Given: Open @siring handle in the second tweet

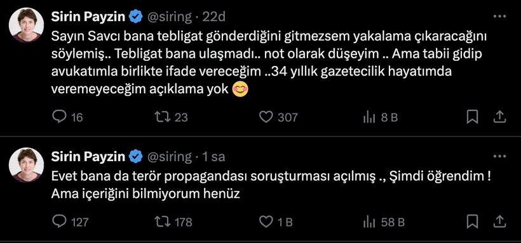Looking at the screenshot, I should 169,157.
